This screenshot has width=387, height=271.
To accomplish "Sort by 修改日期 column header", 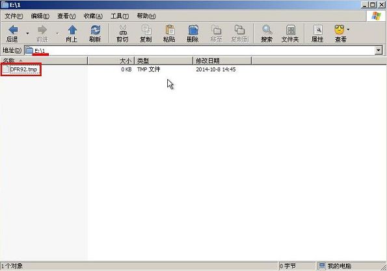I will (x=222, y=61).
